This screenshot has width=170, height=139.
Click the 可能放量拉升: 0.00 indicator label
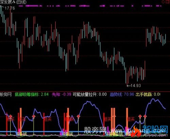click(90, 94)
